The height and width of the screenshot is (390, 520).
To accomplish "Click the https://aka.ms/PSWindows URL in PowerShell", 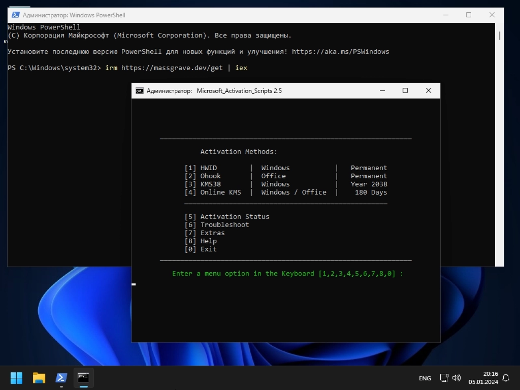I will tap(340, 52).
